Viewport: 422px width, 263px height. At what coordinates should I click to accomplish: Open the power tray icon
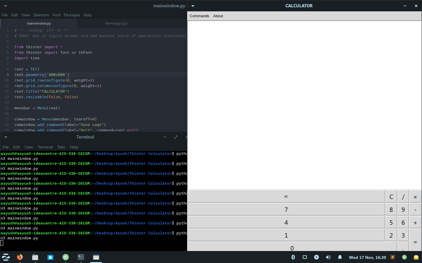tap(316, 257)
